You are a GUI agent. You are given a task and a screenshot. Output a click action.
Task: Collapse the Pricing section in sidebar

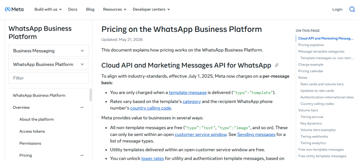(x=82, y=155)
